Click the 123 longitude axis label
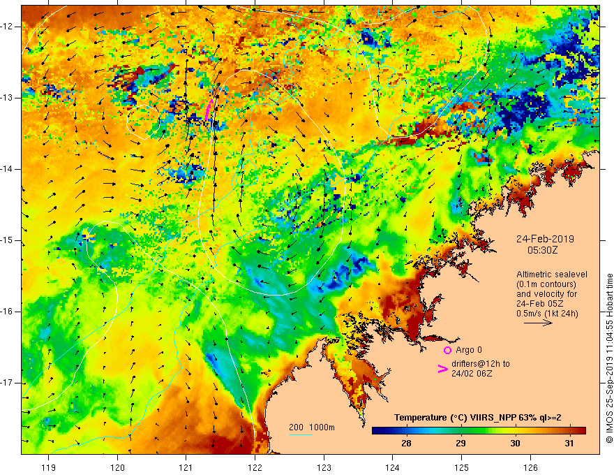Image resolution: width=614 pixels, height=475 pixels. pyautogui.click(x=324, y=467)
